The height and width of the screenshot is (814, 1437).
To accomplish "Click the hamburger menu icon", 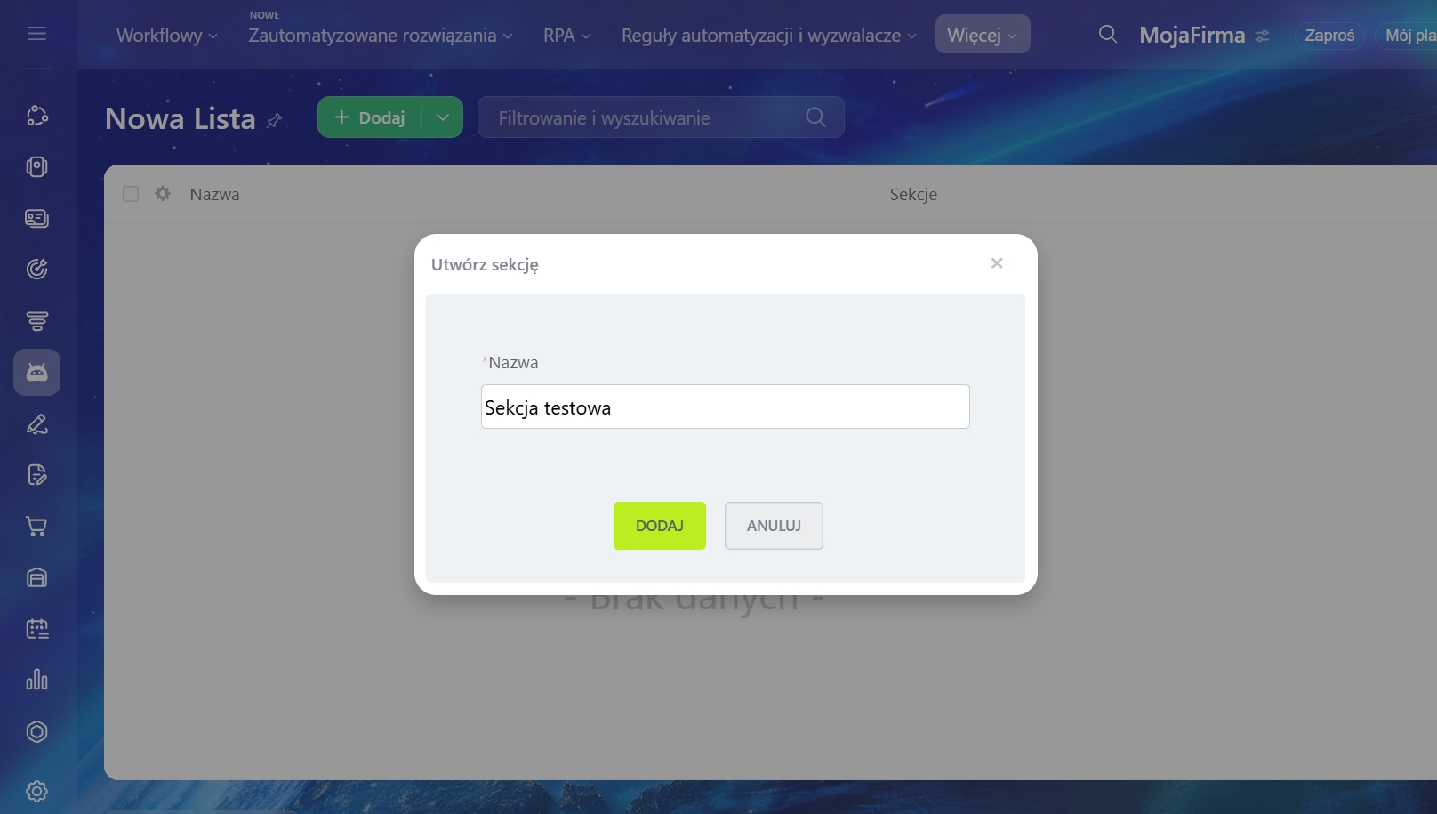I will tap(36, 34).
